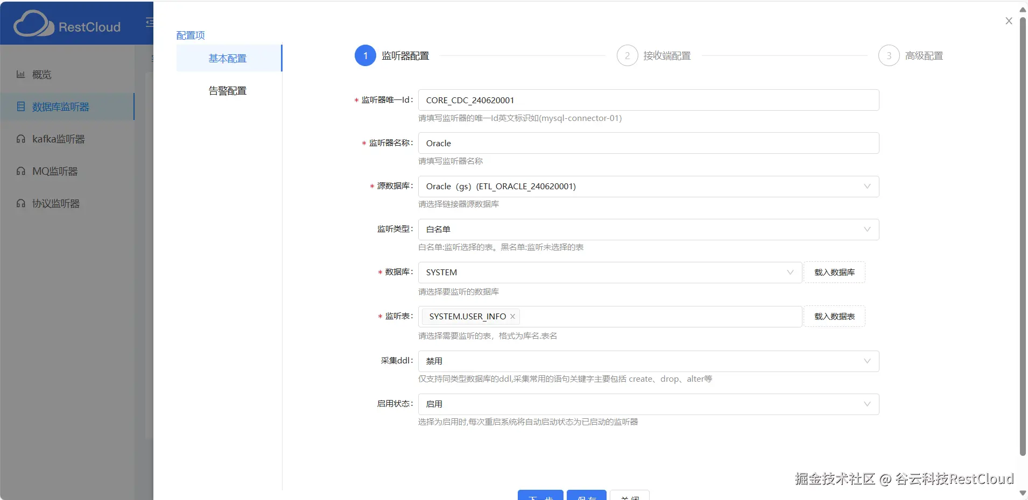Click the 监听器名称 field containing Oracle
The width and height of the screenshot is (1028, 500).
coord(649,143)
